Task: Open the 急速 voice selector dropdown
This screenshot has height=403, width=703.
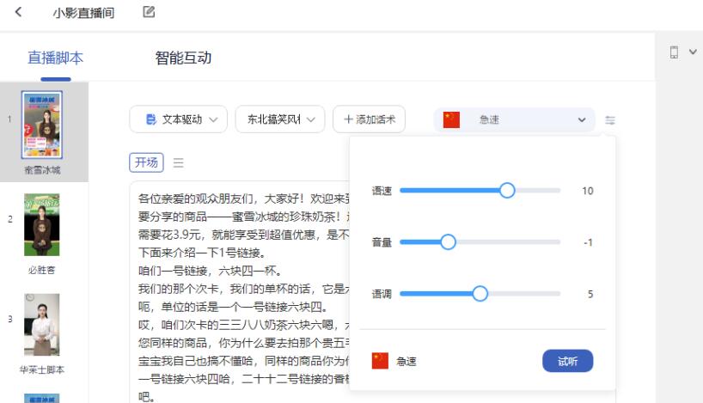Action: tap(515, 119)
